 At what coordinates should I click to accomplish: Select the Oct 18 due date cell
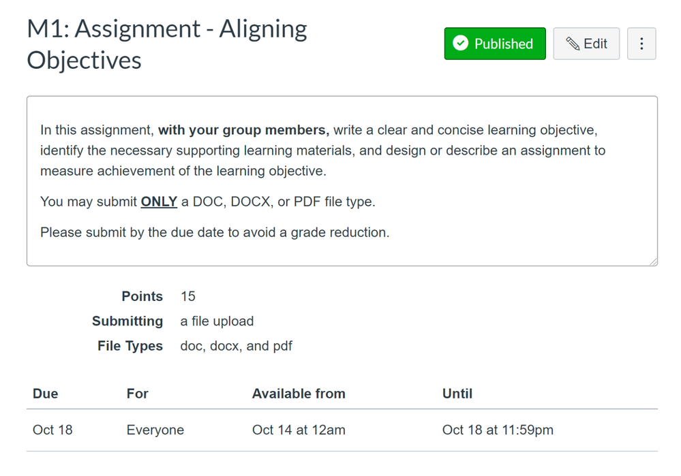coord(52,430)
